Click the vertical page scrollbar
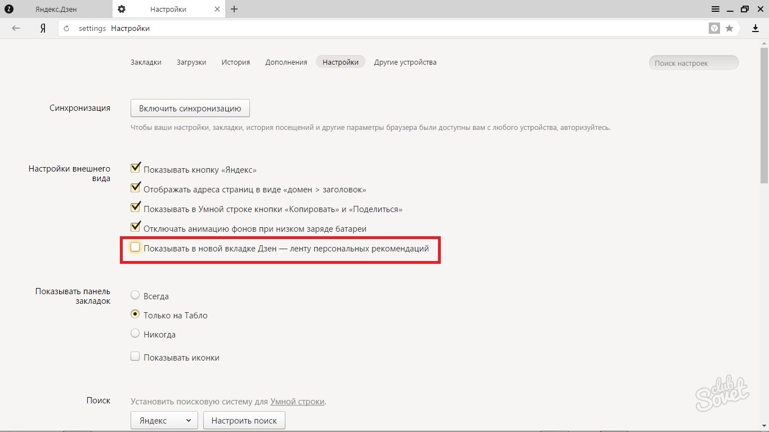The height and width of the screenshot is (432, 769). pos(764,115)
